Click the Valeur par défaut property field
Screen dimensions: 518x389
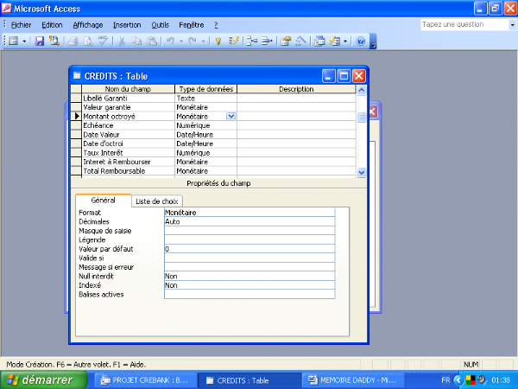click(x=249, y=249)
